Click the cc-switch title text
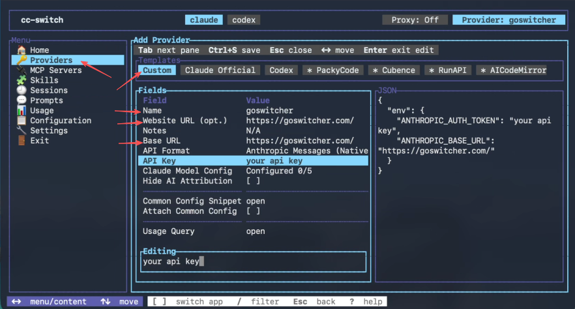This screenshot has width=575, height=309. (42, 20)
